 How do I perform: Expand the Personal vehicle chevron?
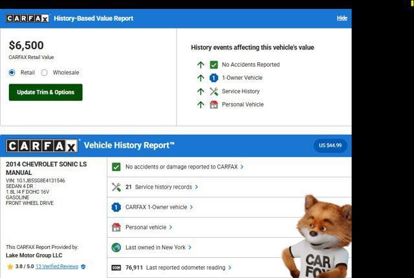(171, 227)
